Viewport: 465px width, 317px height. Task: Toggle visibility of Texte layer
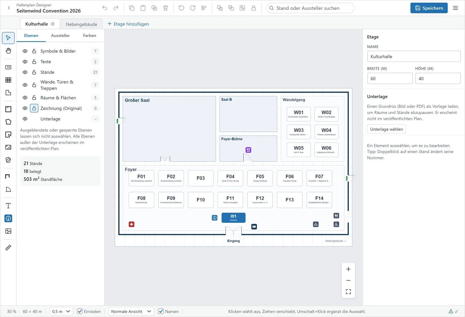click(x=25, y=62)
